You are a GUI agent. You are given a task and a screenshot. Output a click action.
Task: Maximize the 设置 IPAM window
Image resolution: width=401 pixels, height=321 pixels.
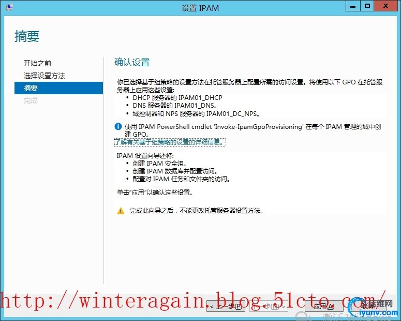pyautogui.click(x=367, y=6)
